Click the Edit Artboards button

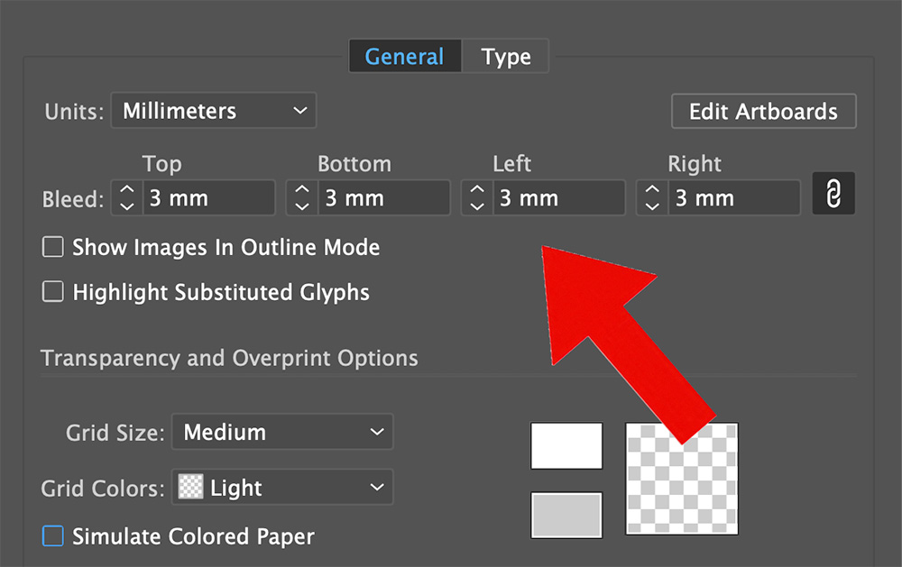[x=763, y=112]
